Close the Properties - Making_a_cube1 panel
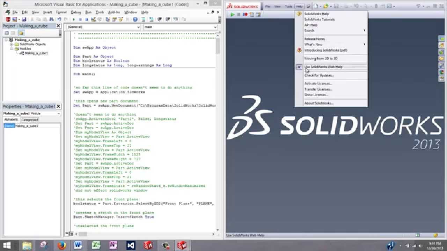This screenshot has width=447, height=251. click(58, 106)
